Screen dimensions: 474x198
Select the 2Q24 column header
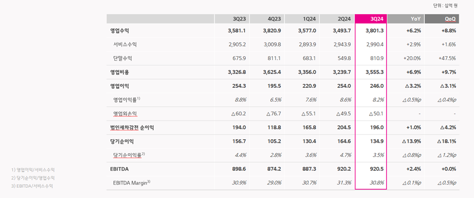tap(337, 19)
